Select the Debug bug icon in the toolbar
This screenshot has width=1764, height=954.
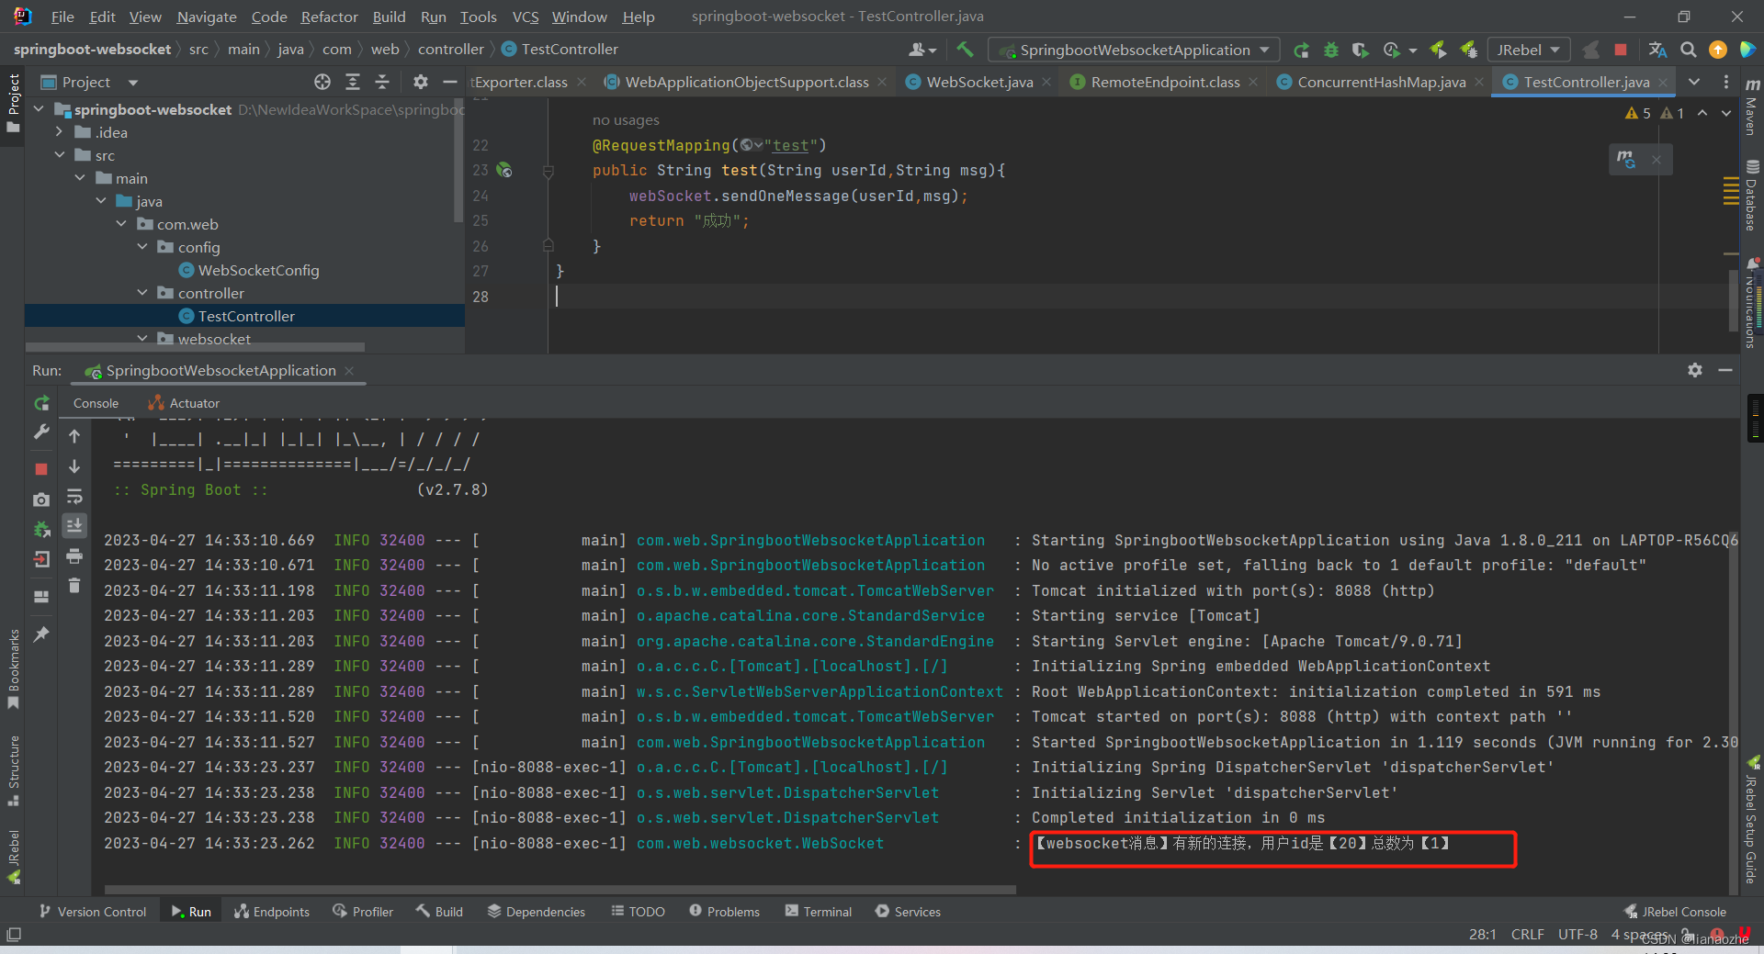click(1330, 51)
